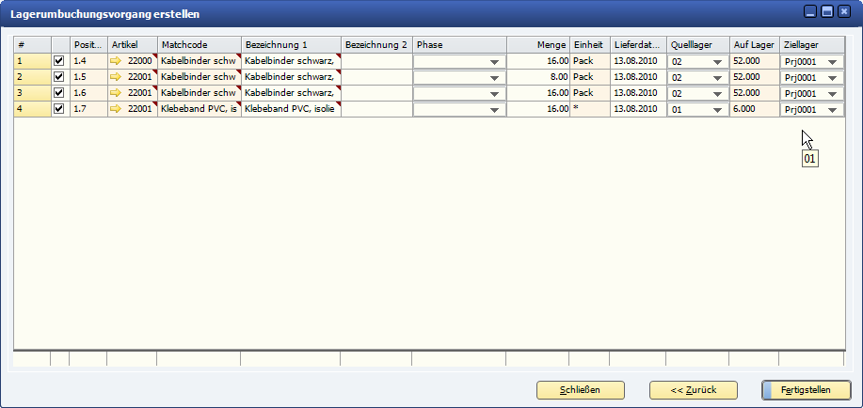
Task: Sort by the Menge column header
Action: point(537,44)
